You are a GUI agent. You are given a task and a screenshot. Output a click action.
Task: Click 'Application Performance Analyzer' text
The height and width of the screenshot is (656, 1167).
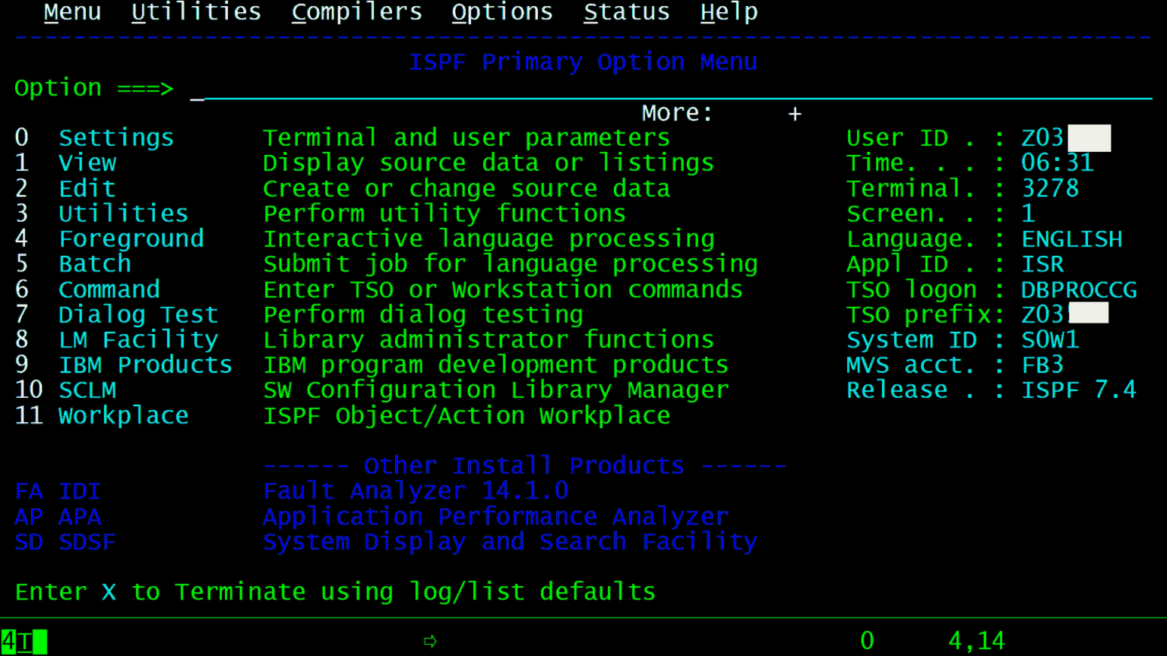(x=495, y=516)
